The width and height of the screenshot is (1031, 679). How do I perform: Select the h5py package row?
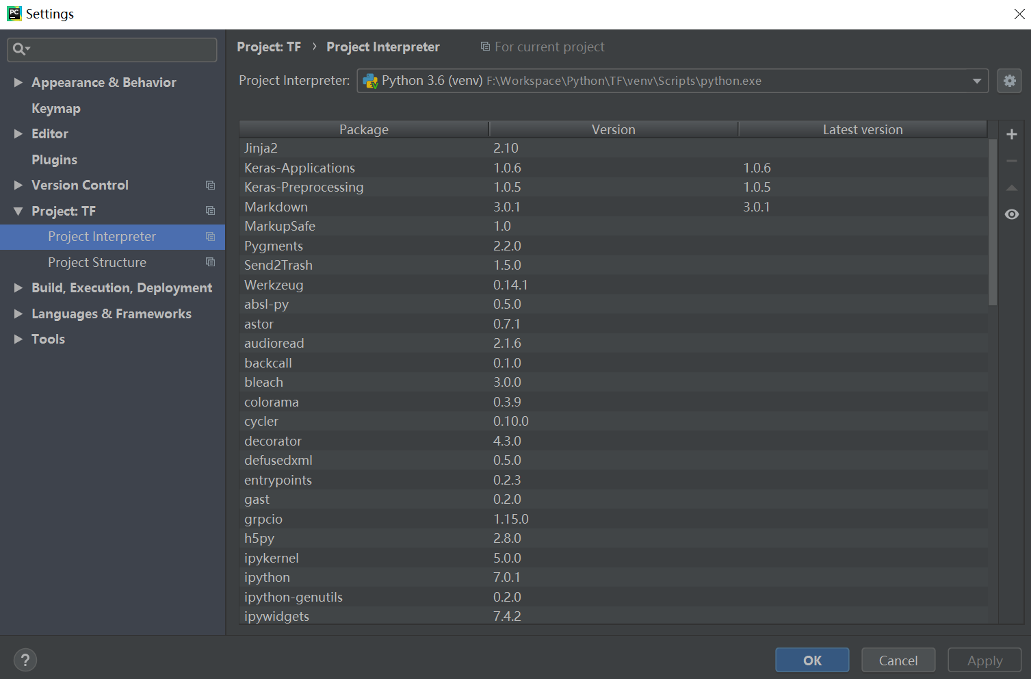pyautogui.click(x=614, y=538)
